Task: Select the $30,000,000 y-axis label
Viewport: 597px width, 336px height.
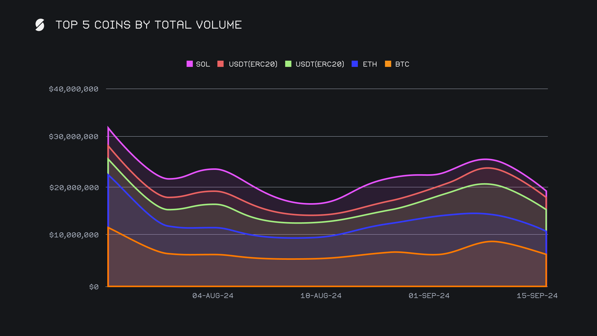Action: (x=73, y=137)
